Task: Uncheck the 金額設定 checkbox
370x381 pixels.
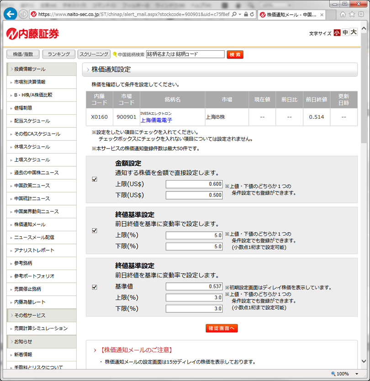Action: (x=95, y=180)
